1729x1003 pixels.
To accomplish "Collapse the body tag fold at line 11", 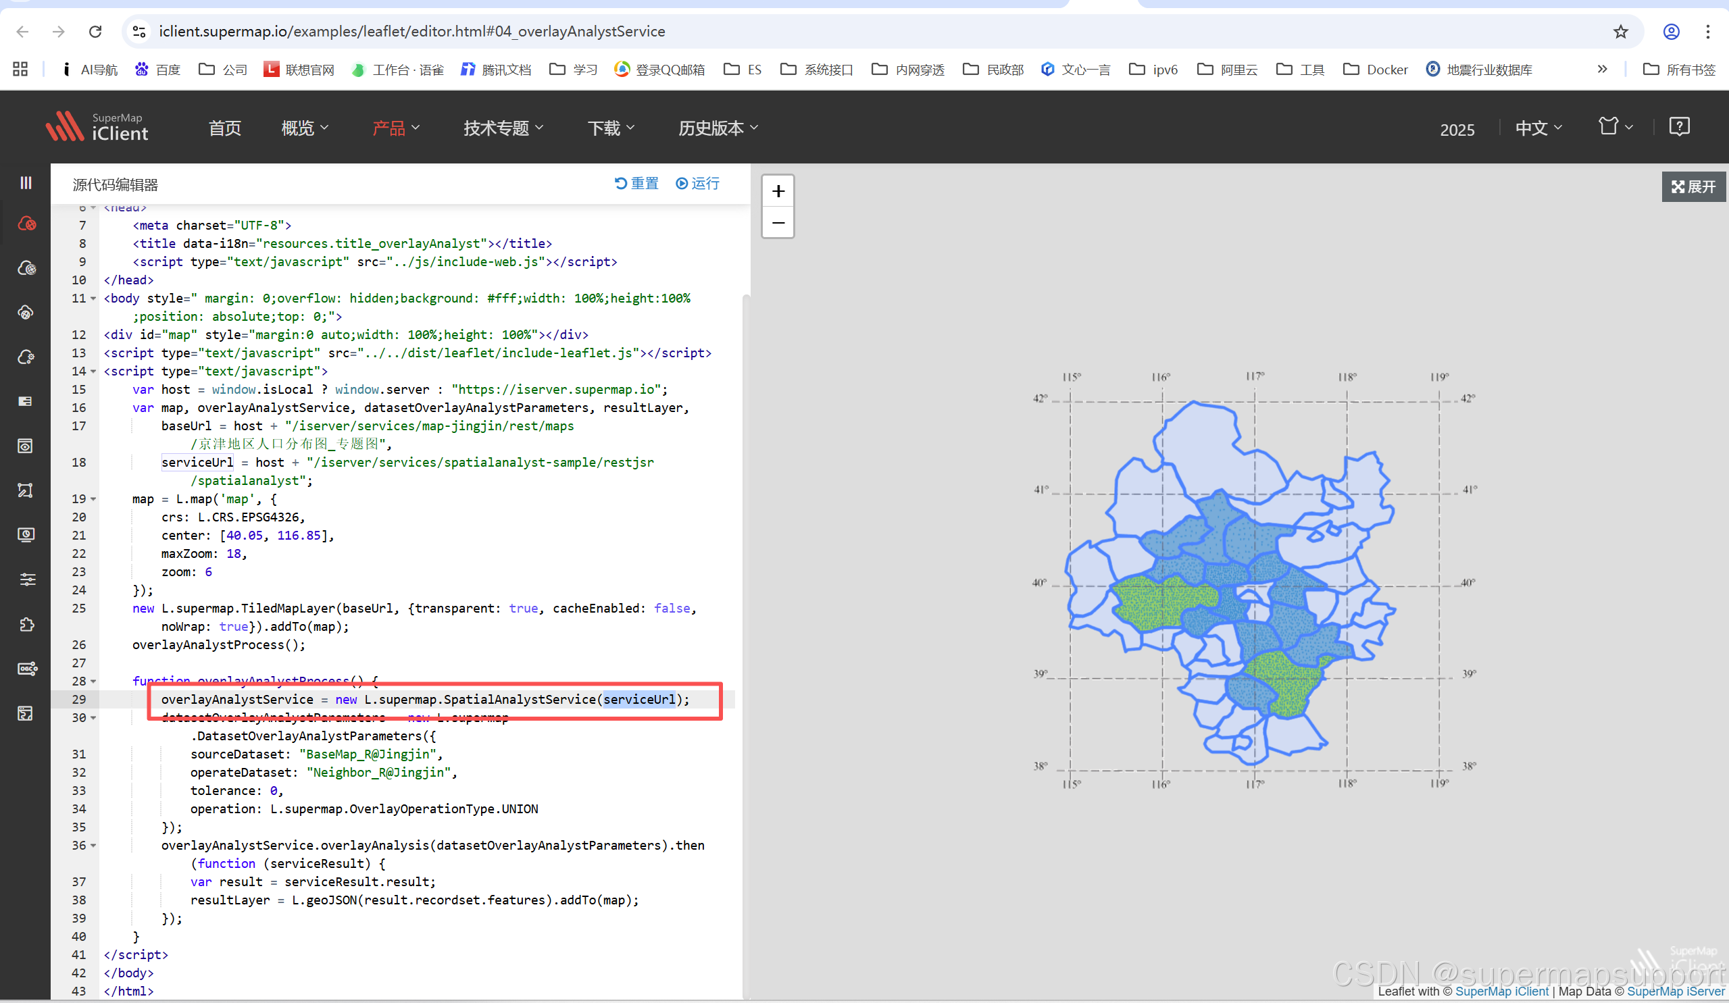I will coord(93,299).
